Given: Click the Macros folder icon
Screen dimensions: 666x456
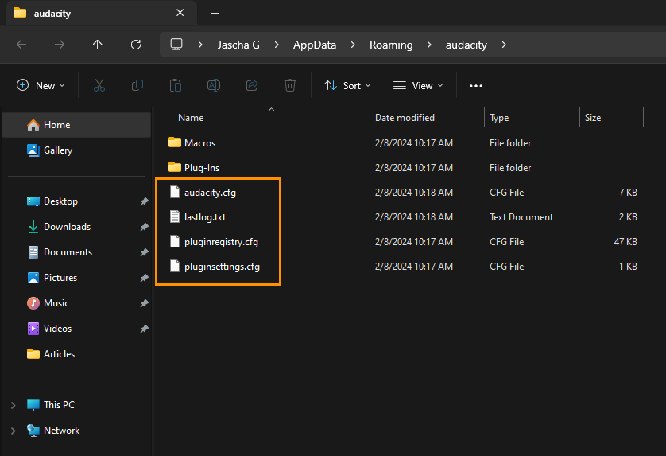Looking at the screenshot, I should tap(175, 142).
